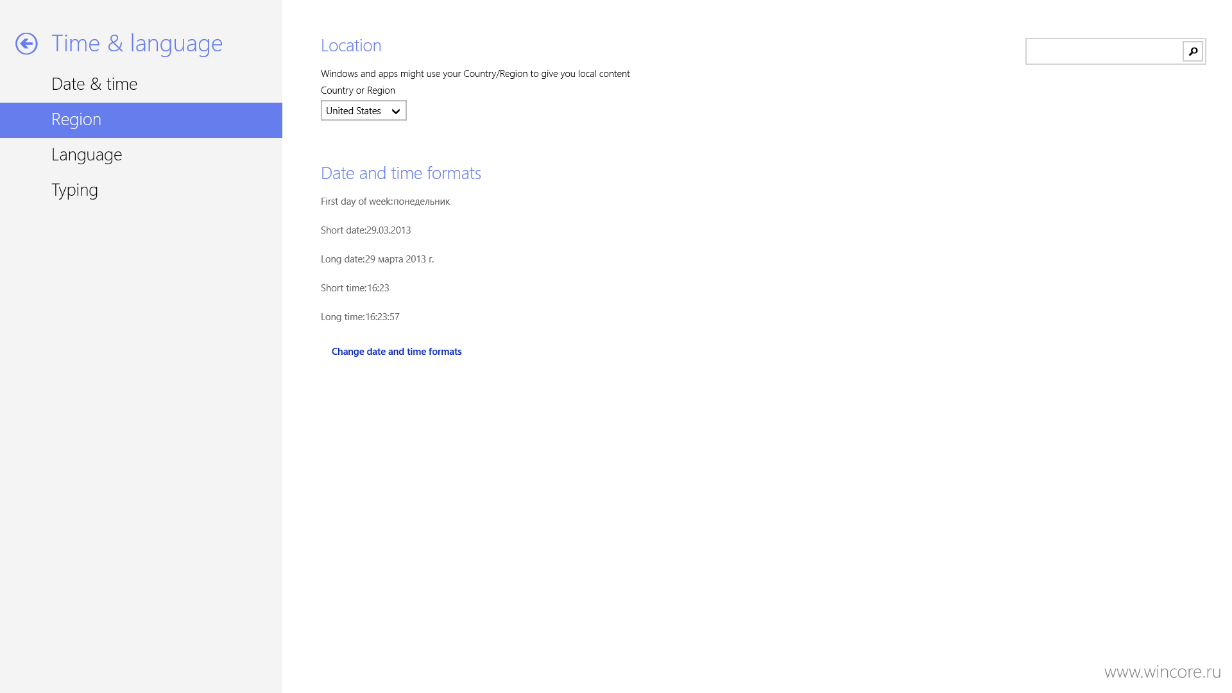1232x693 pixels.
Task: Click the Time & language title
Action: [x=137, y=44]
